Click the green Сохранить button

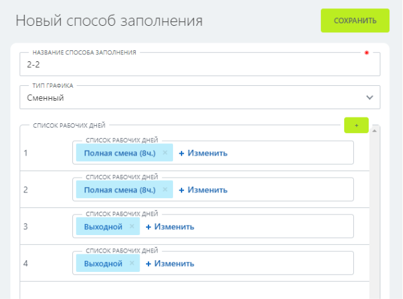point(355,20)
